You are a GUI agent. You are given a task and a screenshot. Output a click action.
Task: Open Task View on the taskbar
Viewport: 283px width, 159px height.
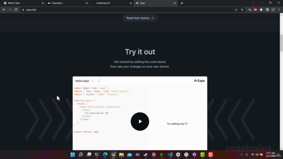89,155
